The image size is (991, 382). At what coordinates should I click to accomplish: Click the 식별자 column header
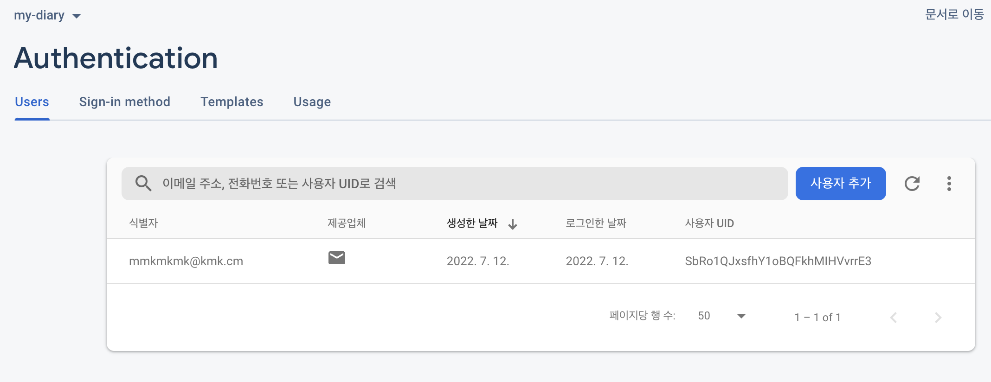pos(143,223)
